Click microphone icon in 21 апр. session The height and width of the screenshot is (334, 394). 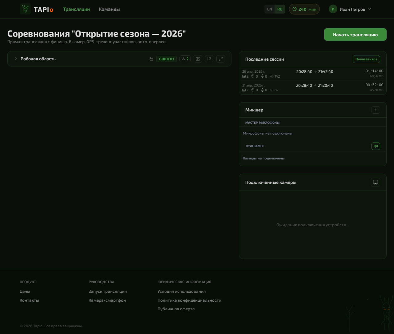262,90
